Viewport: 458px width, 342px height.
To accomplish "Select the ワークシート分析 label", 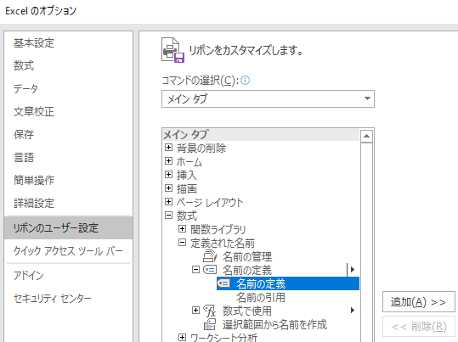I will 223,338.
